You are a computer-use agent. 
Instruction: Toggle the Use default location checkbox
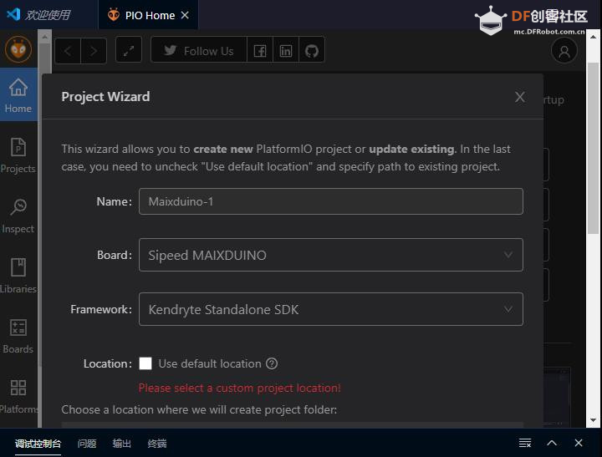click(x=145, y=363)
